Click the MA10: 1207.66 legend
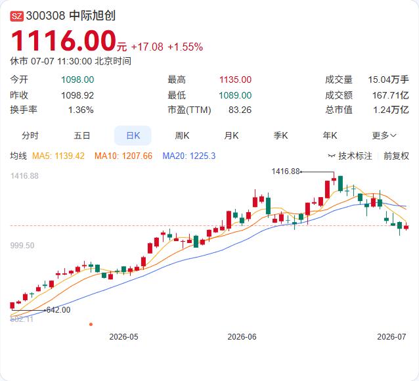 click(123, 156)
